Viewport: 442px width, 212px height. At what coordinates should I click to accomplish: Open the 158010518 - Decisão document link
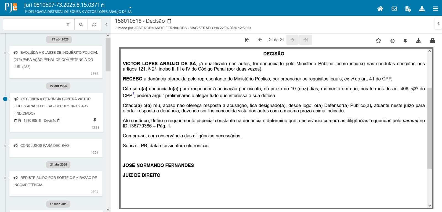[40, 121]
